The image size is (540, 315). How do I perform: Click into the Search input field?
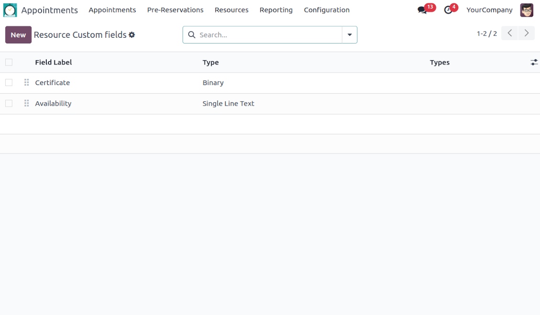tap(268, 35)
